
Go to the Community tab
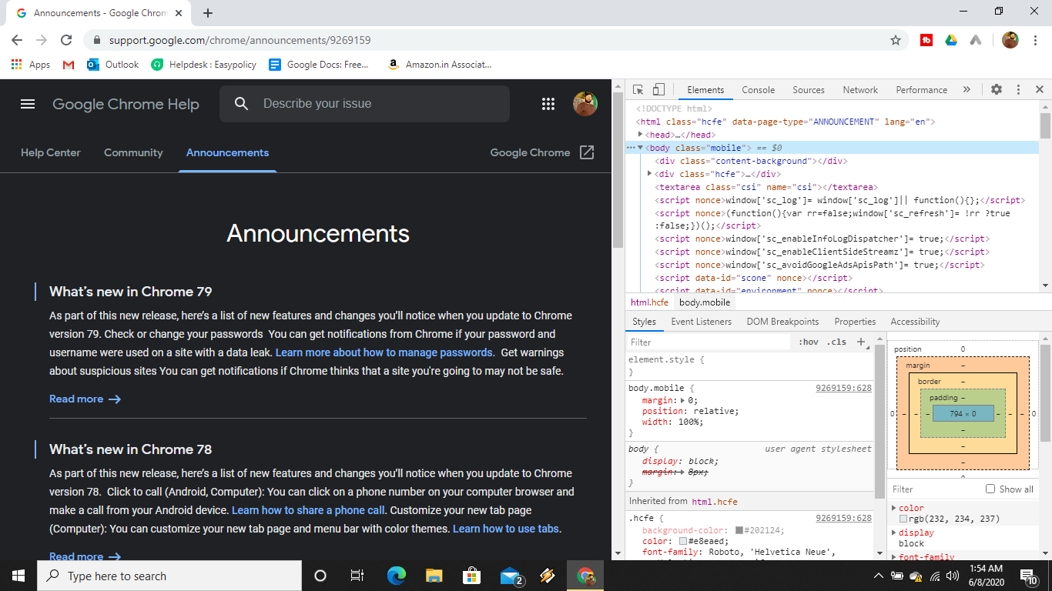pyautogui.click(x=133, y=152)
